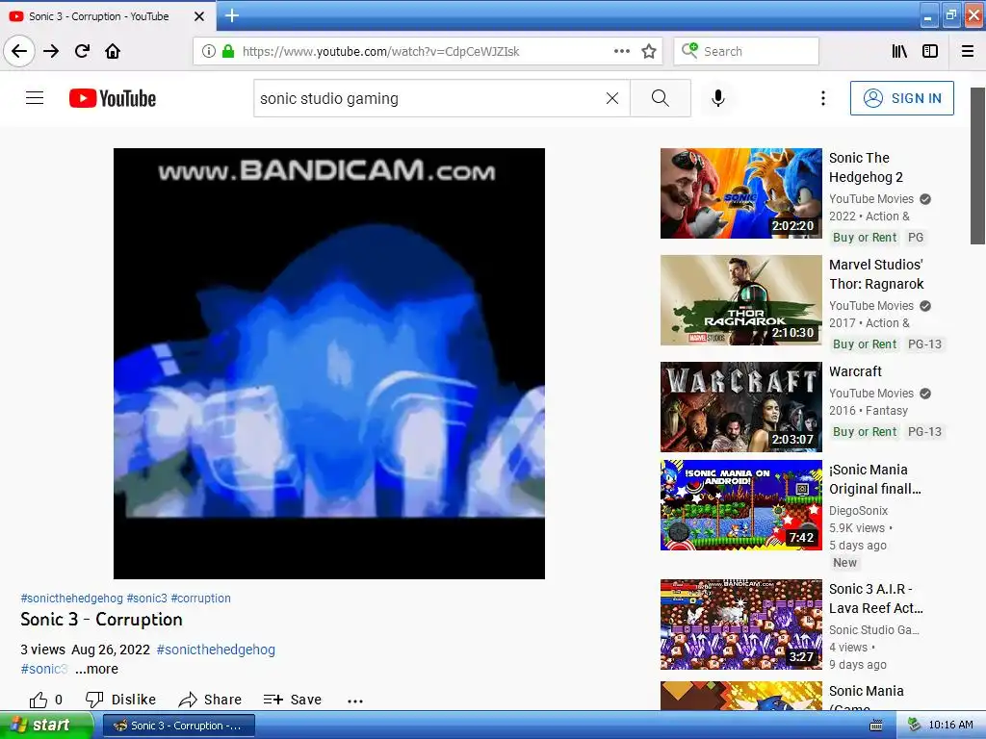Image resolution: width=986 pixels, height=739 pixels.
Task: Visit Sonic Studio Ga... channel name
Action: pyautogui.click(x=874, y=629)
